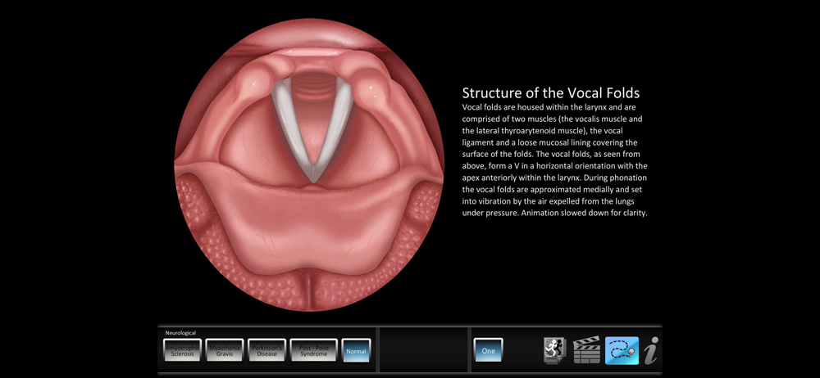The width and height of the screenshot is (820, 378).
Task: Select the blue dotted path pen icon
Action: [622, 350]
